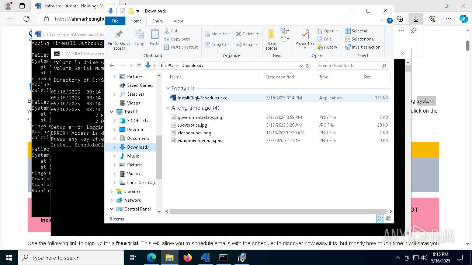Open the File ribbon tab
The image size is (472, 265).
point(115,21)
